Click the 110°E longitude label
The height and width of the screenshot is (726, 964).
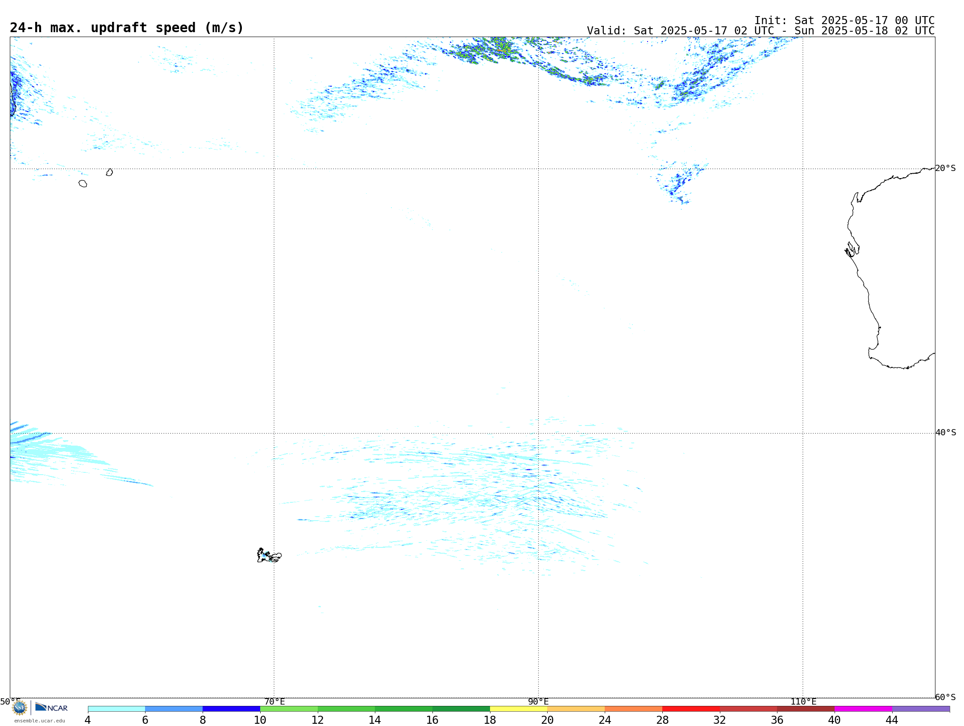click(x=803, y=701)
